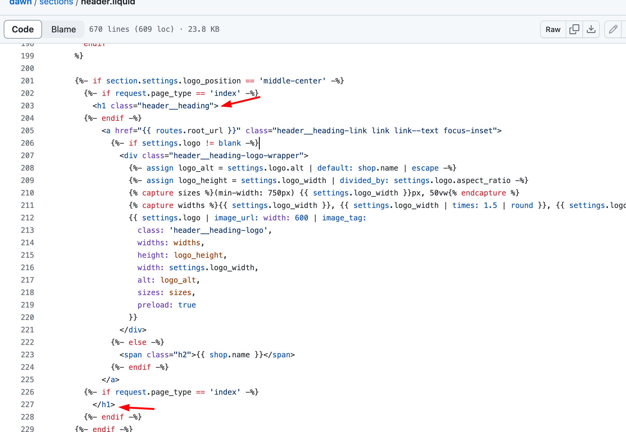Select line number 201

click(x=27, y=81)
